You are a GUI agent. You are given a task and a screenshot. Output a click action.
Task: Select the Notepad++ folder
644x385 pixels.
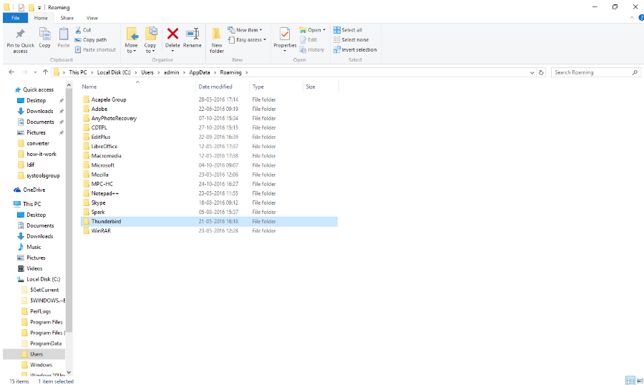tap(210, 193)
